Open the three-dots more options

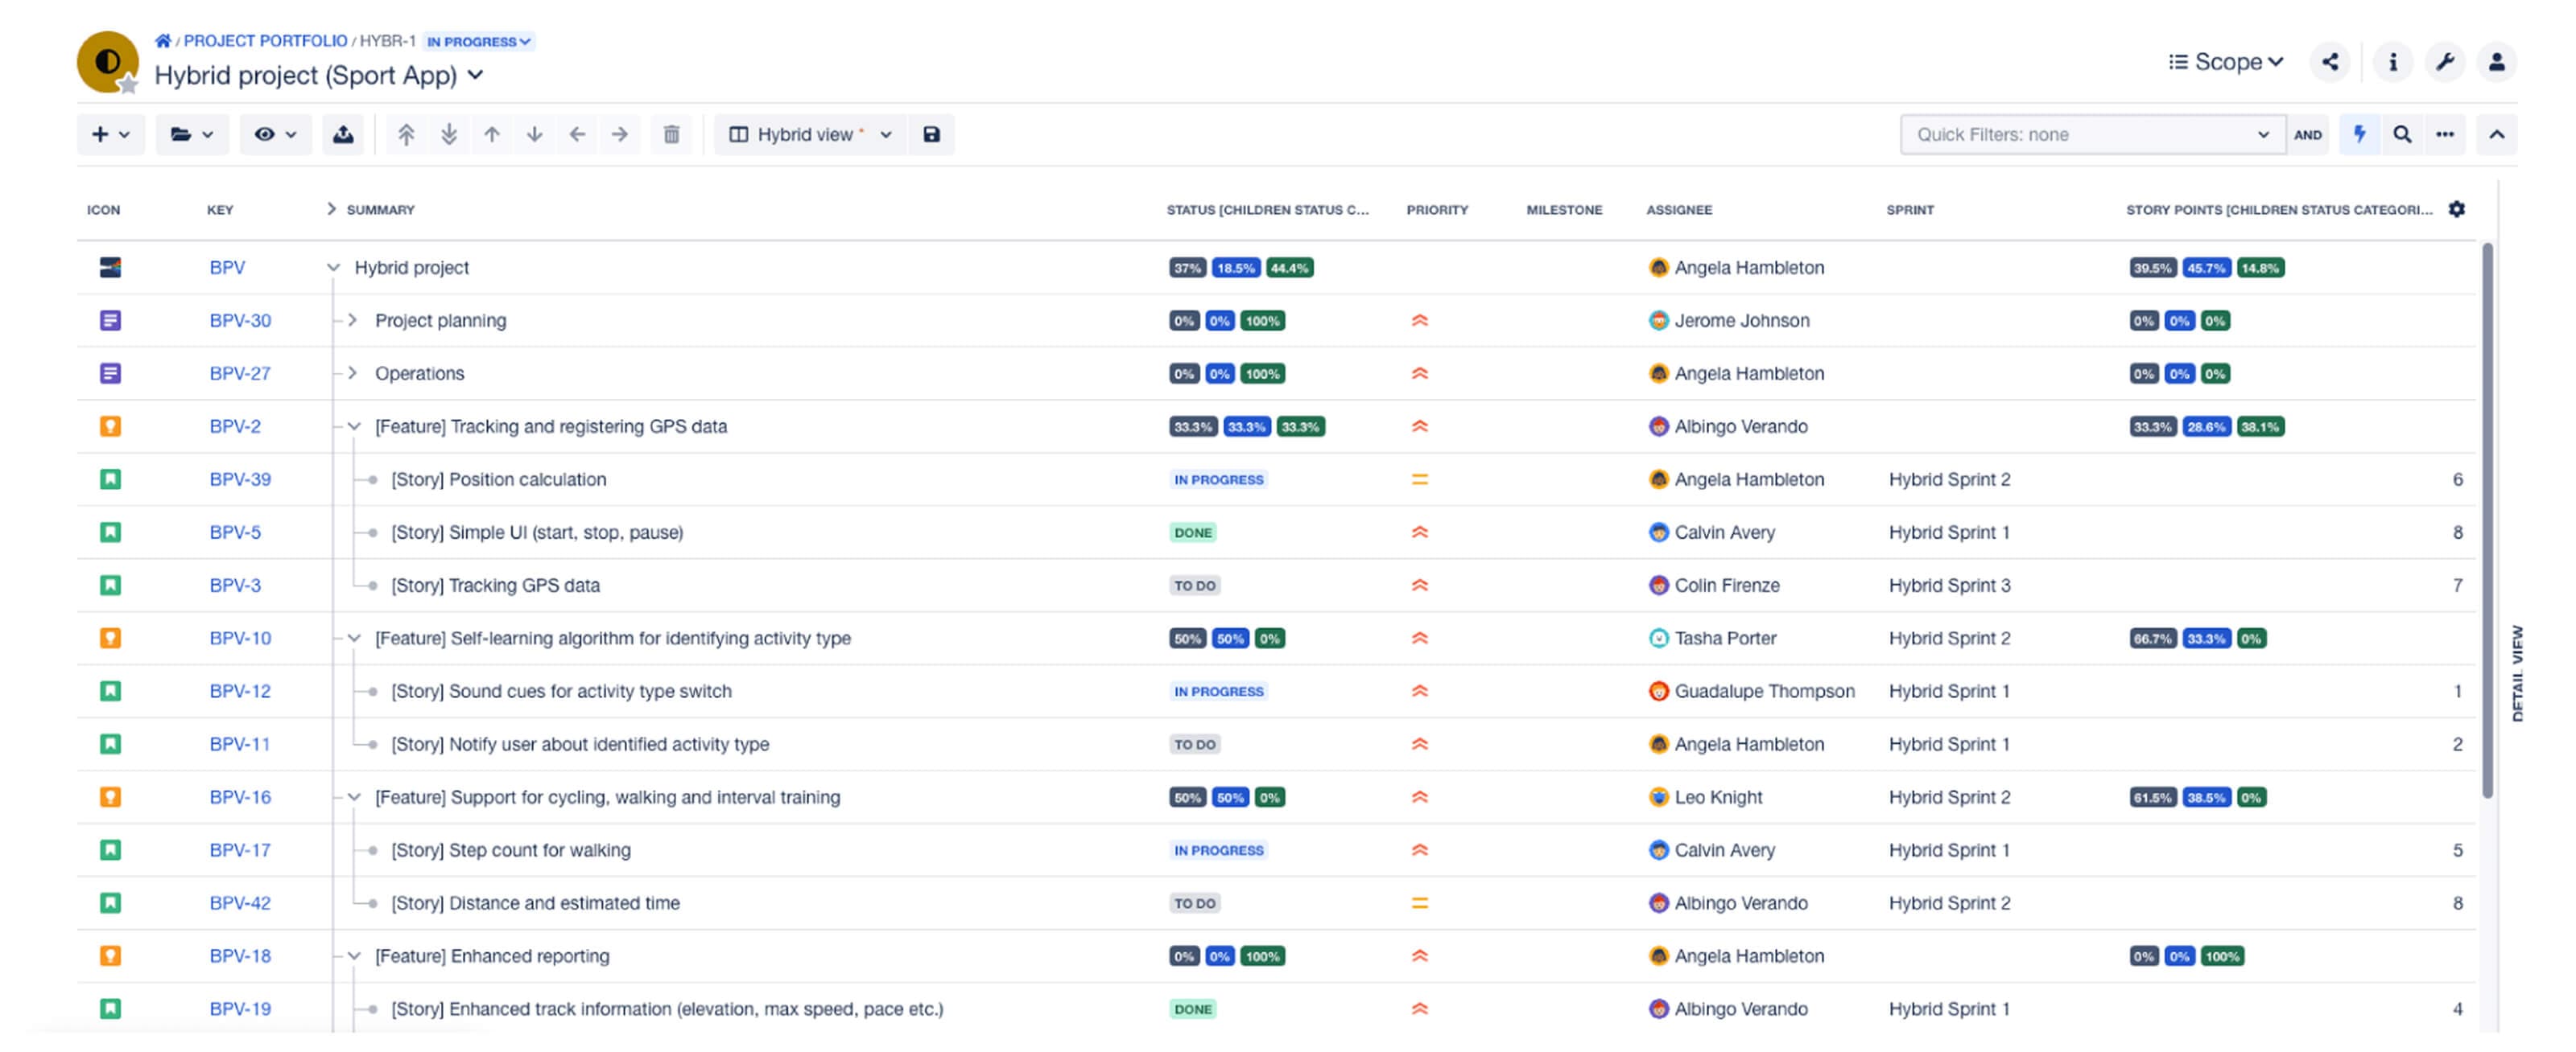click(x=2445, y=134)
